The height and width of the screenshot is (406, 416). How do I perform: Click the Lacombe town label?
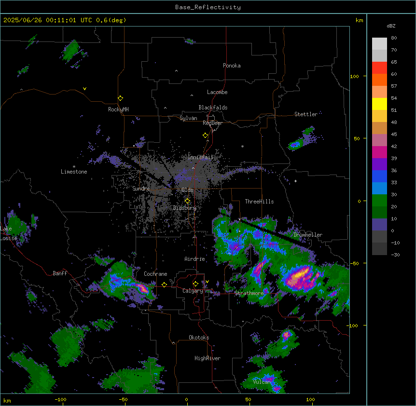point(217,92)
